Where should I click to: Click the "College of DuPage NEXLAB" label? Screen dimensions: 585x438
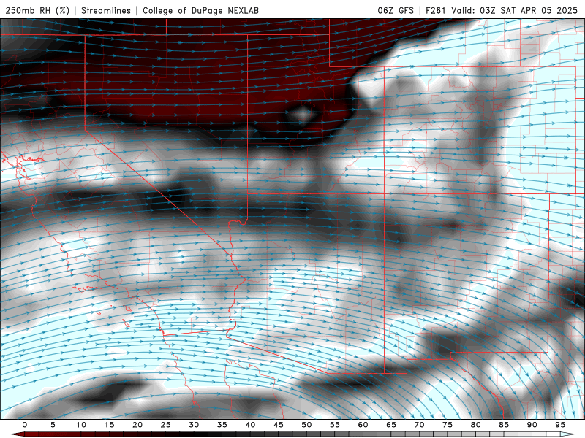200,10
